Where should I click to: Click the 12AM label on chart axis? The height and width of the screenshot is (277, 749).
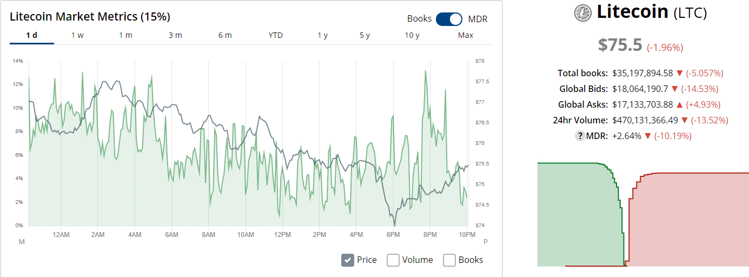(x=61, y=234)
